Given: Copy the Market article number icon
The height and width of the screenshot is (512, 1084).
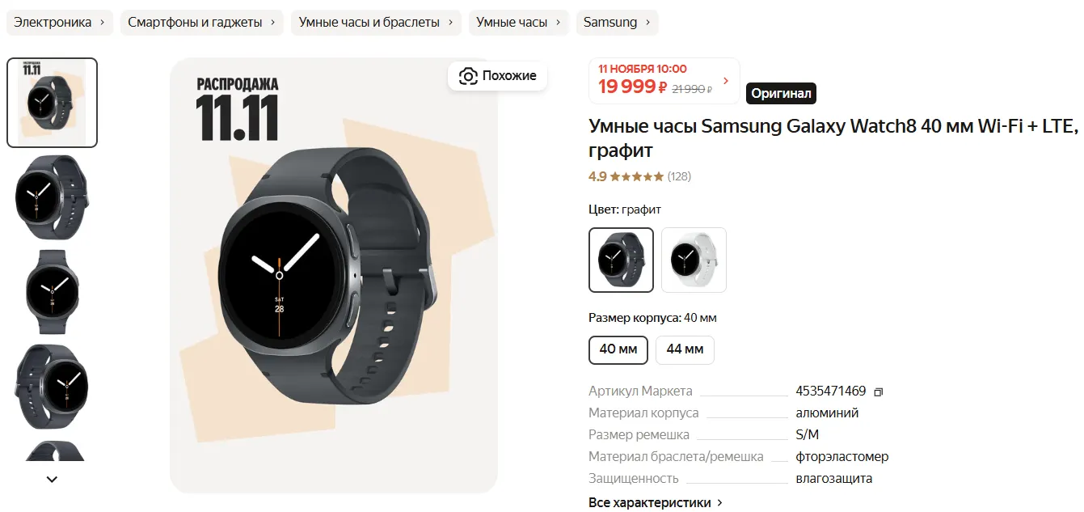Looking at the screenshot, I should [879, 392].
